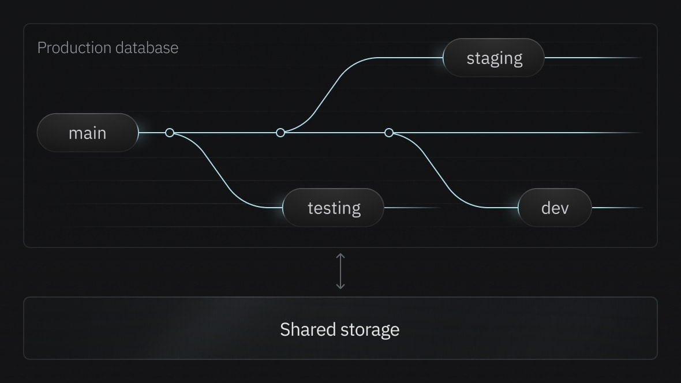The height and width of the screenshot is (383, 681).
Task: Click the line trailing after staging pill
Action: pyautogui.click(x=589, y=58)
